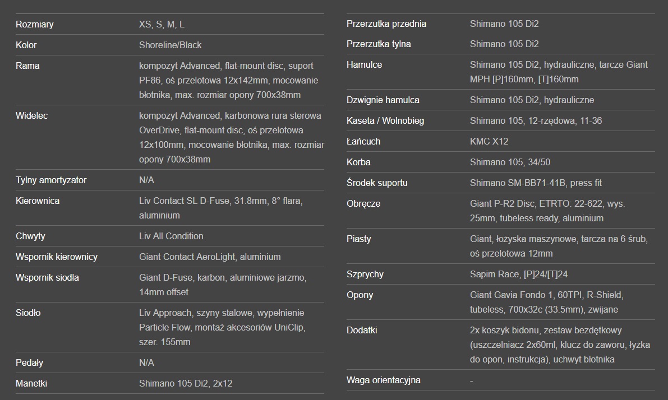Click the Widelec row label

[32, 115]
